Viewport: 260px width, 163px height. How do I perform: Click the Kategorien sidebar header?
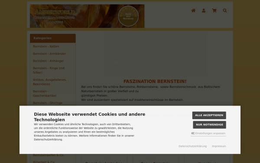(53, 38)
